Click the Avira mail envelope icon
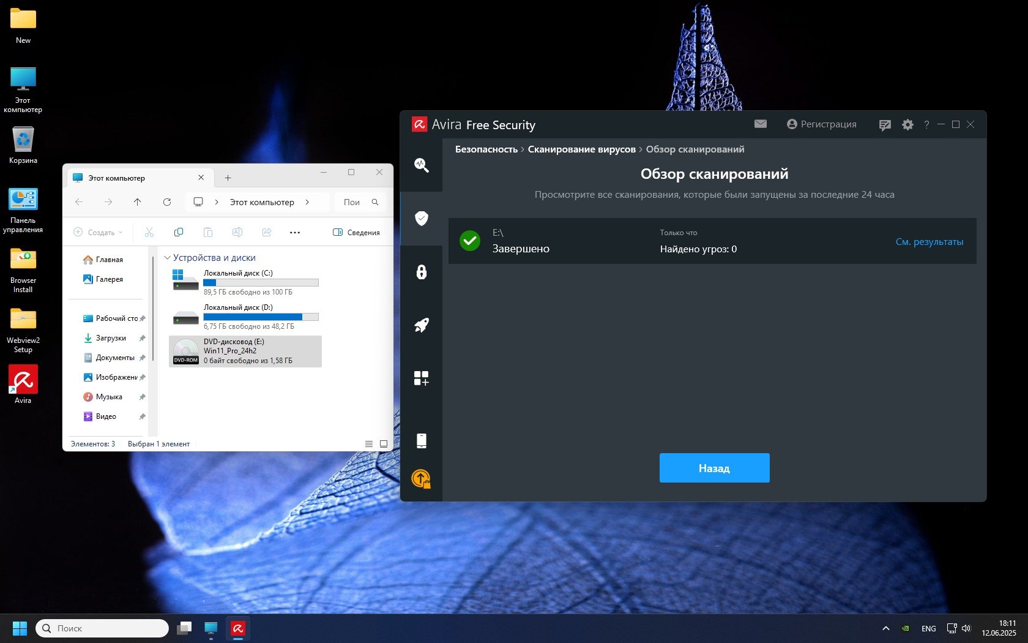1028x643 pixels. pyautogui.click(x=760, y=124)
